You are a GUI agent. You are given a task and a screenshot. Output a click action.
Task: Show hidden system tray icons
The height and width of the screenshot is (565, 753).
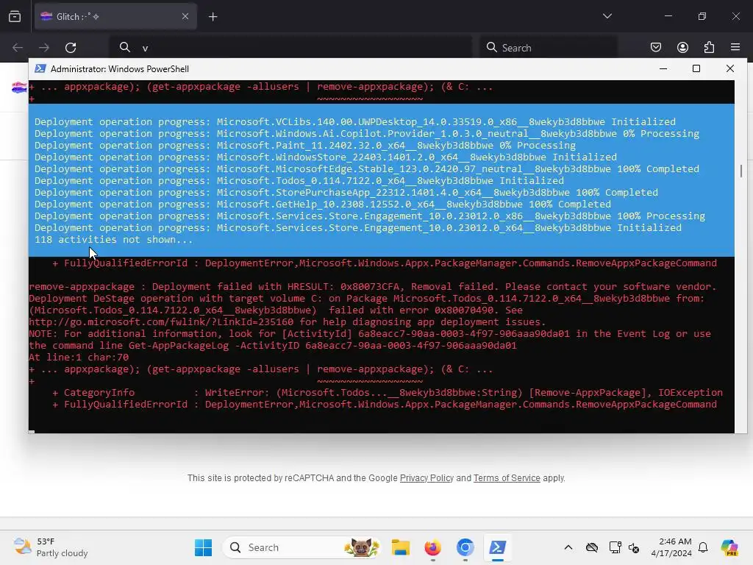pyautogui.click(x=568, y=547)
